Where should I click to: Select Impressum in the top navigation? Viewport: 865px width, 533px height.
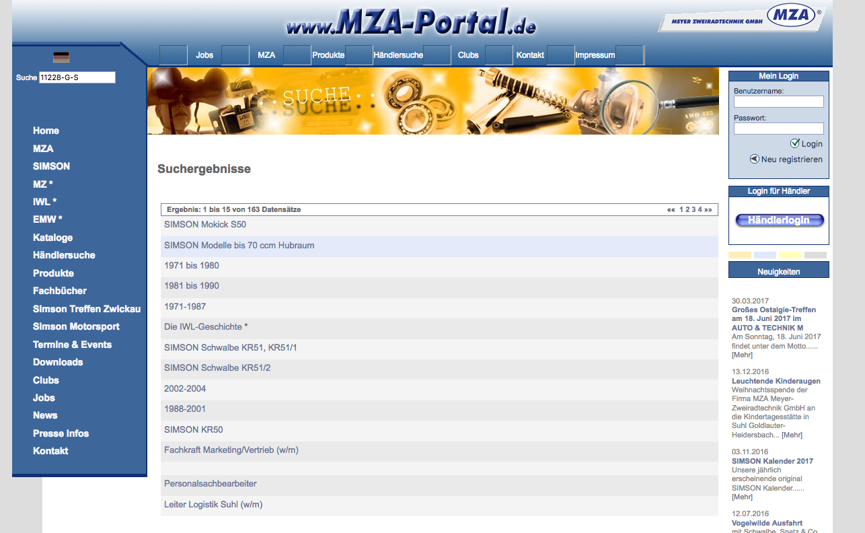595,55
